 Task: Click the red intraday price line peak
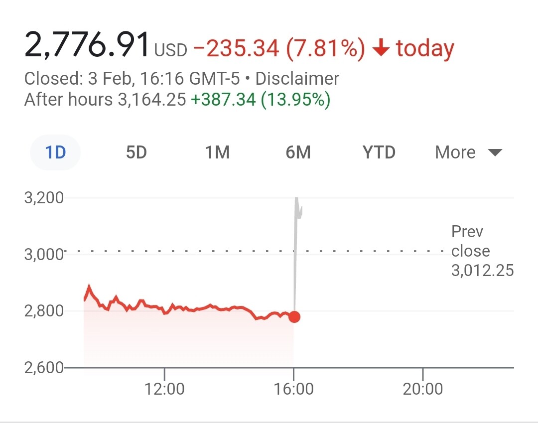tap(89, 287)
